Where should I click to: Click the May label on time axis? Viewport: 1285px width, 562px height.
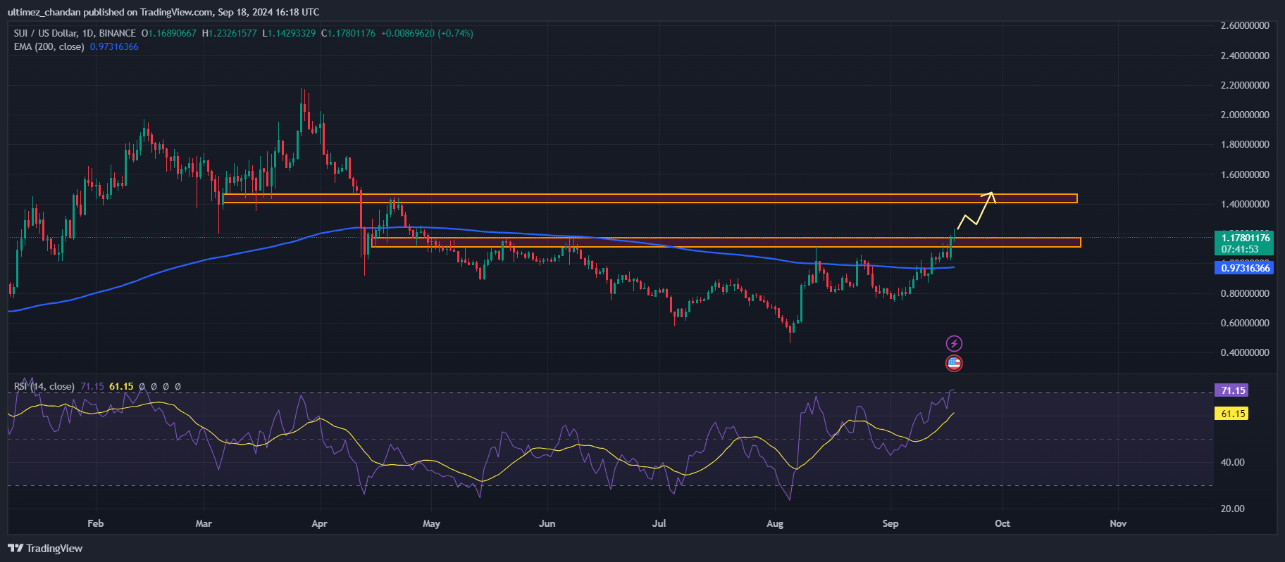coord(431,523)
